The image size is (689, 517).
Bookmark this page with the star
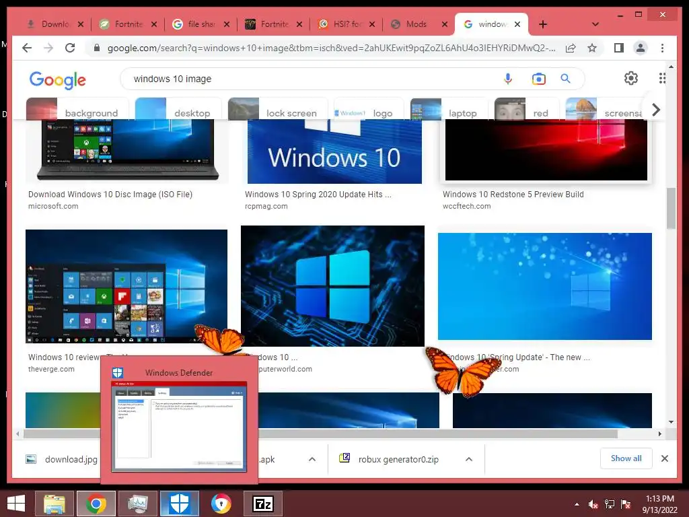click(x=592, y=48)
